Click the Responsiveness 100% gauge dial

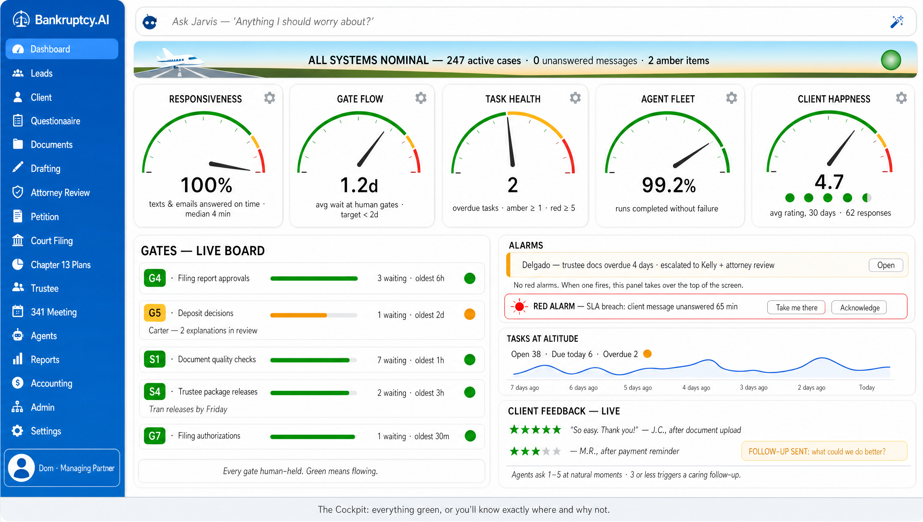point(203,143)
